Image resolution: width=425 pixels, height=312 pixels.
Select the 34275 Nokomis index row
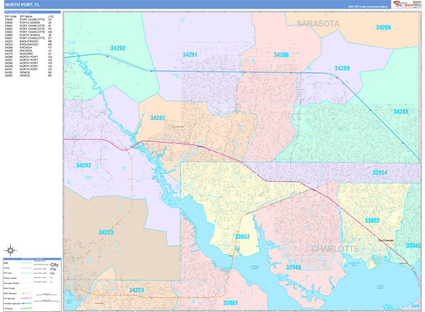[29, 54]
